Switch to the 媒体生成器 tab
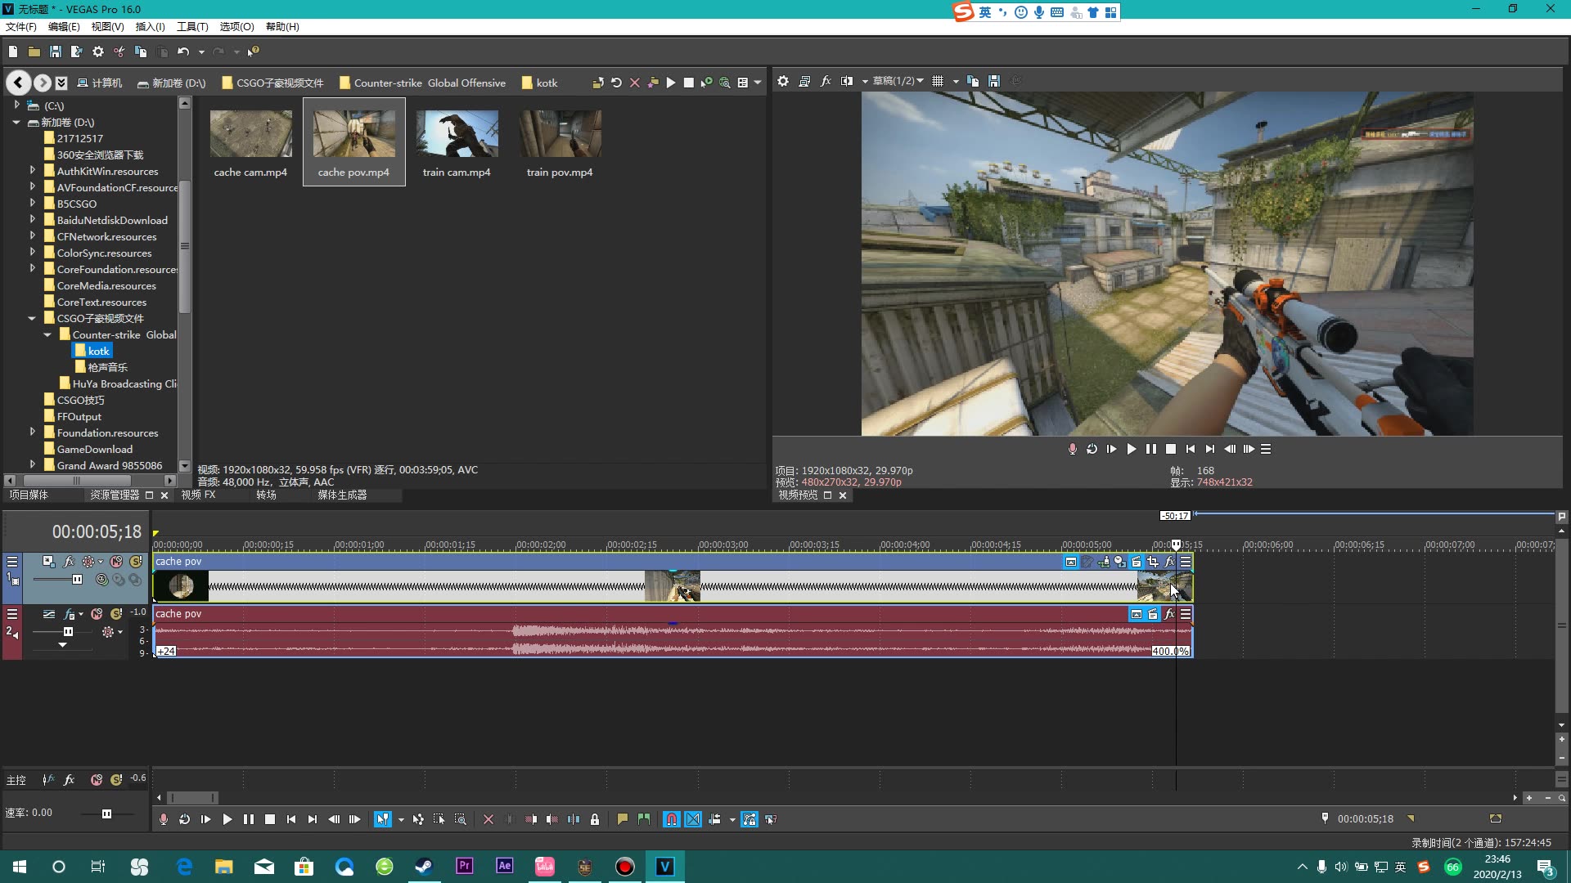The height and width of the screenshot is (883, 1571). (x=342, y=495)
